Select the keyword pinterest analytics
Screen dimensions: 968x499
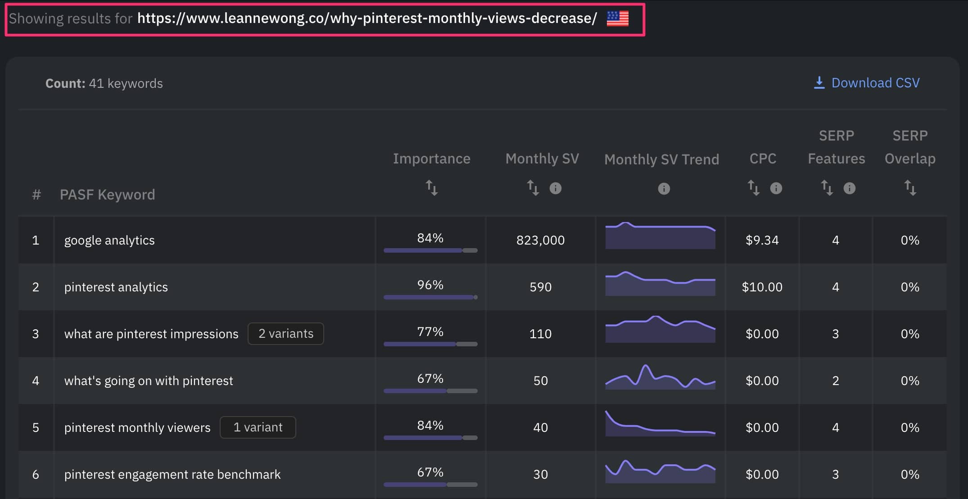pos(116,287)
